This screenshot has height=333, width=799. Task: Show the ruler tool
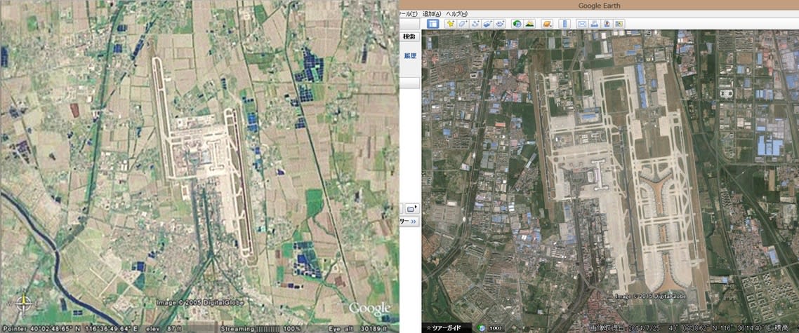point(564,23)
